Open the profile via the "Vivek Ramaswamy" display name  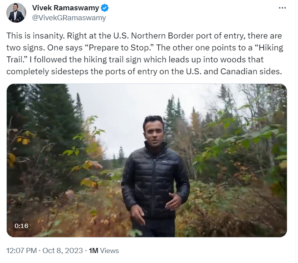coord(65,8)
